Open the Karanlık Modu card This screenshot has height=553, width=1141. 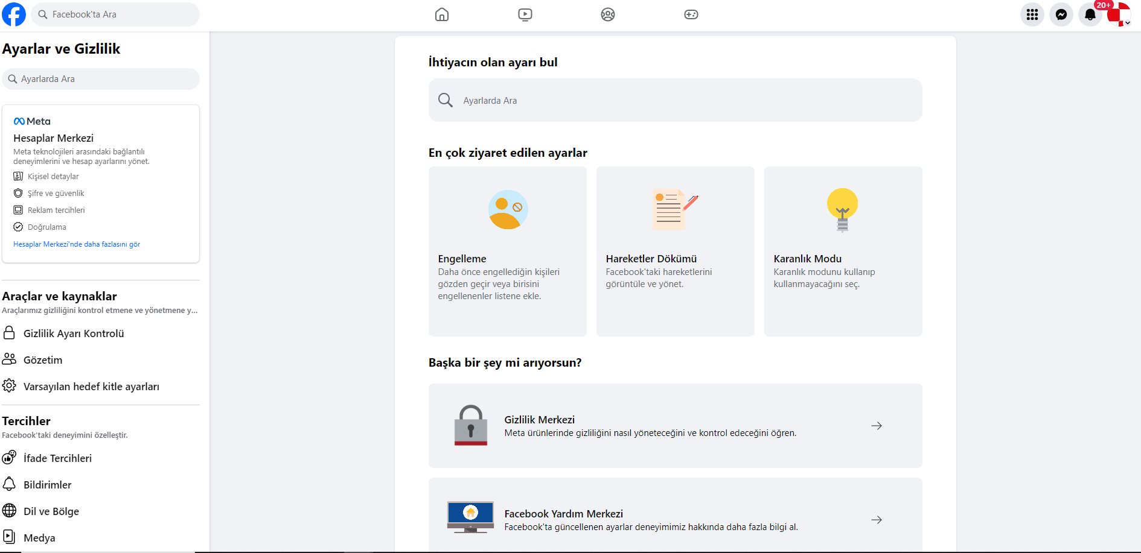(x=843, y=251)
